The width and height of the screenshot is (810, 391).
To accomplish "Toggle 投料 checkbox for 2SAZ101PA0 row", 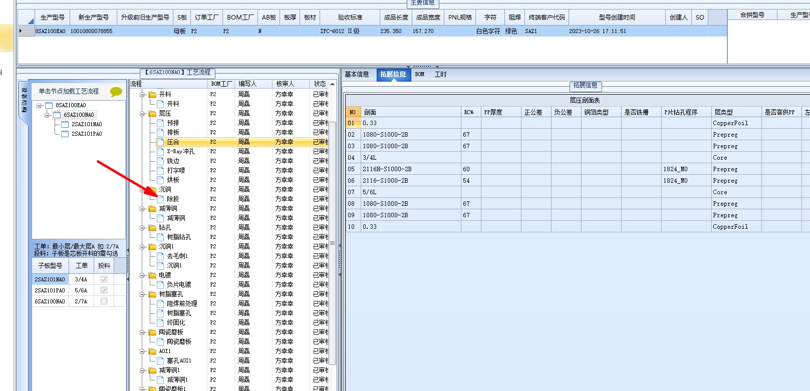I will point(104,290).
